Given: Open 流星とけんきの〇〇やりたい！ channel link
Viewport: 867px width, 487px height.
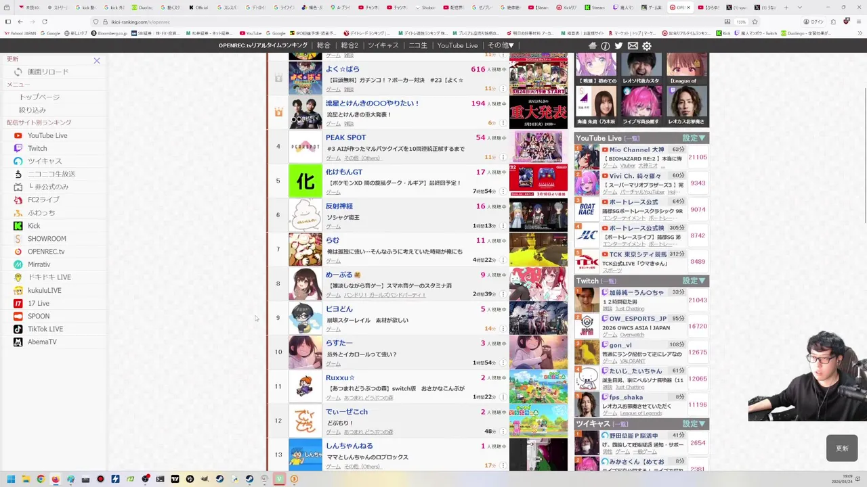Looking at the screenshot, I should click(373, 103).
